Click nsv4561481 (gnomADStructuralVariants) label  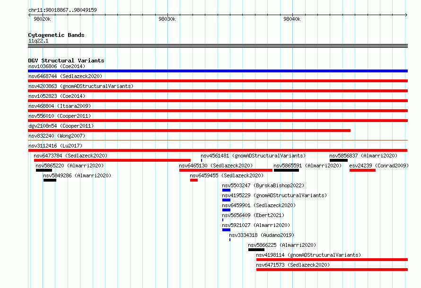pos(253,156)
